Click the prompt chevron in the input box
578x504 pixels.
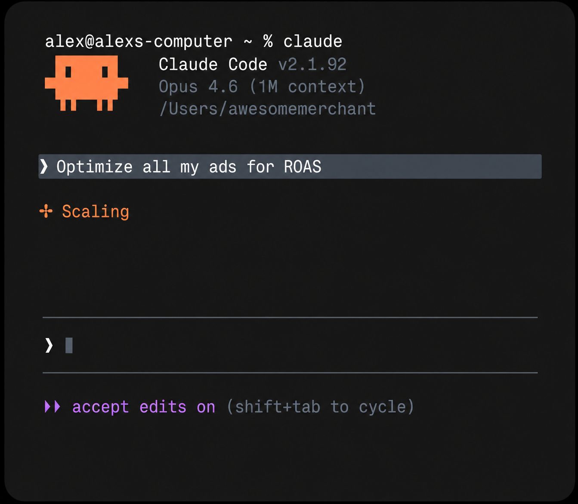(x=49, y=345)
